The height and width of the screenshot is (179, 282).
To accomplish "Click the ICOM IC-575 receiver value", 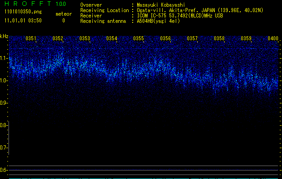I will coord(180,16).
